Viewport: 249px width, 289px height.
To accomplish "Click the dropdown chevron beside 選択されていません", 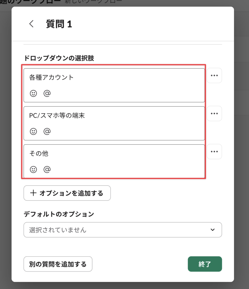I will click(213, 230).
